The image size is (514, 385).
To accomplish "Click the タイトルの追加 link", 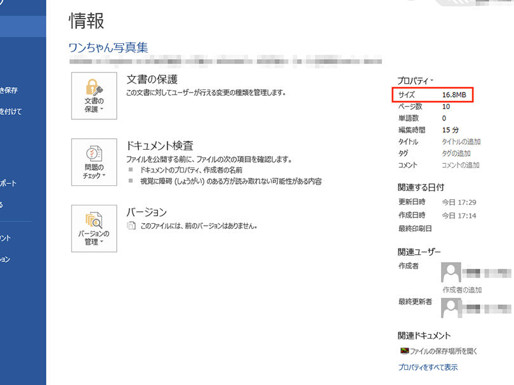I will [460, 141].
